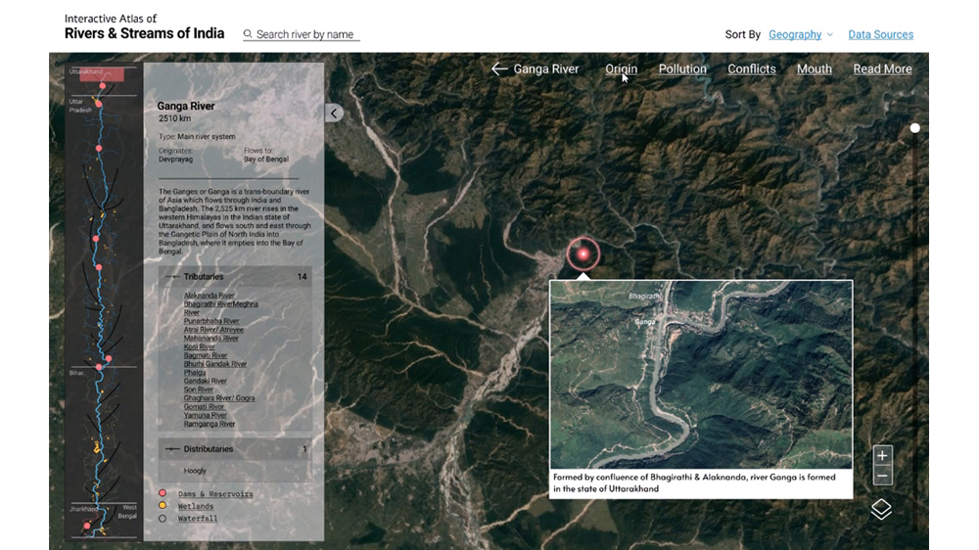Toggle the Wetlands legend dot

(x=163, y=506)
